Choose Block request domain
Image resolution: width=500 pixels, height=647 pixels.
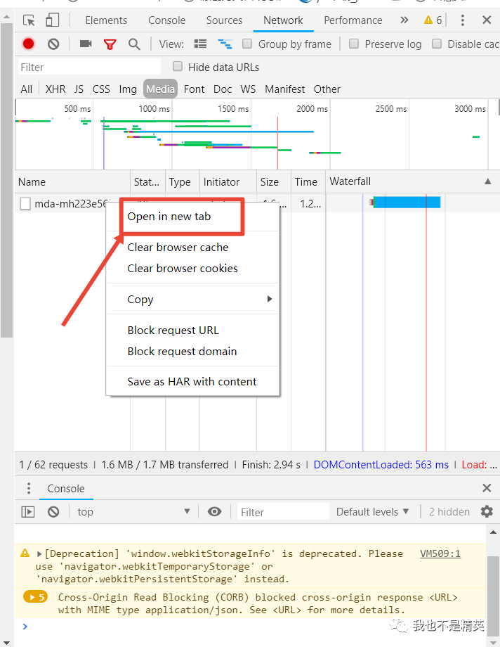click(192, 351)
